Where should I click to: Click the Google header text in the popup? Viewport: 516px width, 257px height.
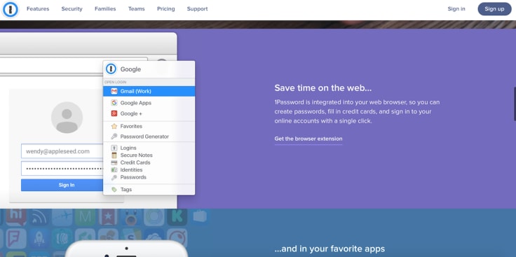pos(130,69)
